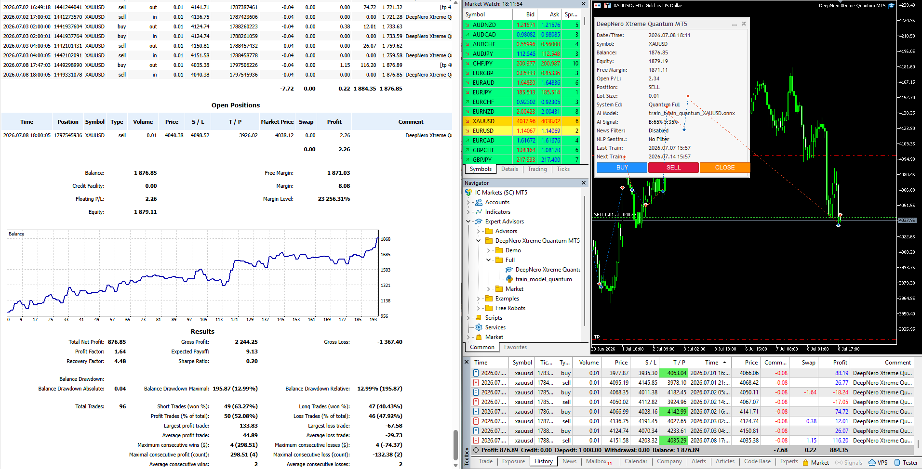Click the Scripts icon in the Navigator
Image resolution: width=922 pixels, height=469 pixels.
479,318
